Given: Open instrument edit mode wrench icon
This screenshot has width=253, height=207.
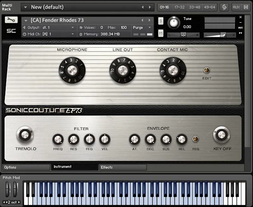Looking at the screenshot, I should point(11,20).
